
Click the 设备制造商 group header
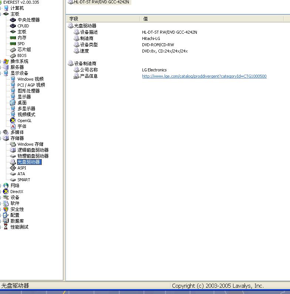[x=85, y=63]
